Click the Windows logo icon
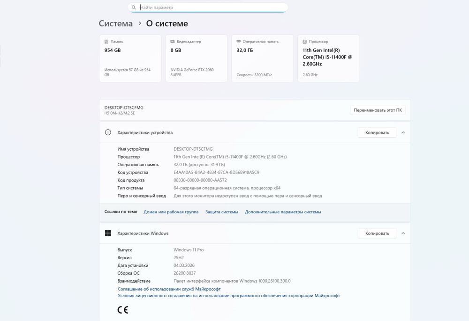This screenshot has height=321, width=469. click(108, 233)
